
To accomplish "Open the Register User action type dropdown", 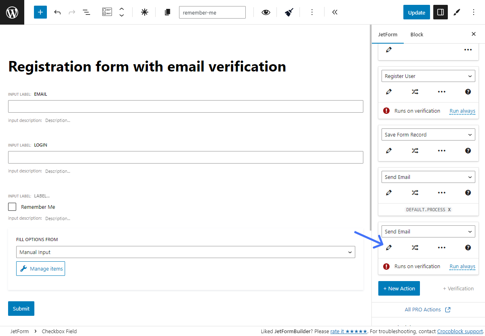I will pos(428,76).
